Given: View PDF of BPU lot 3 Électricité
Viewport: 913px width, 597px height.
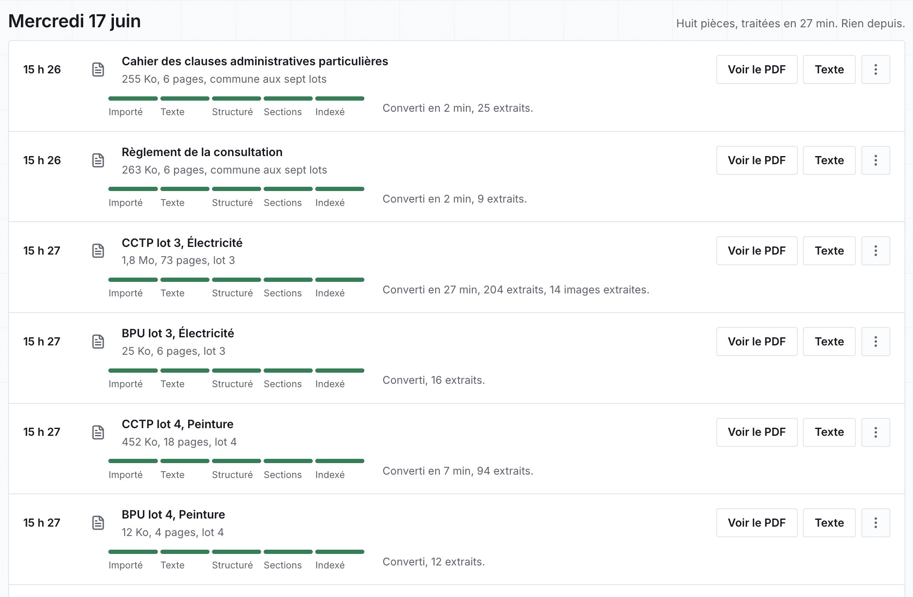Looking at the screenshot, I should coord(757,342).
